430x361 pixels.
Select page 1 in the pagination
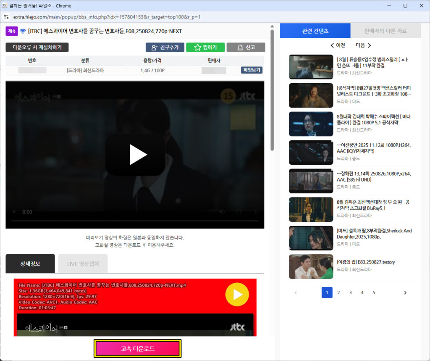[x=327, y=292]
